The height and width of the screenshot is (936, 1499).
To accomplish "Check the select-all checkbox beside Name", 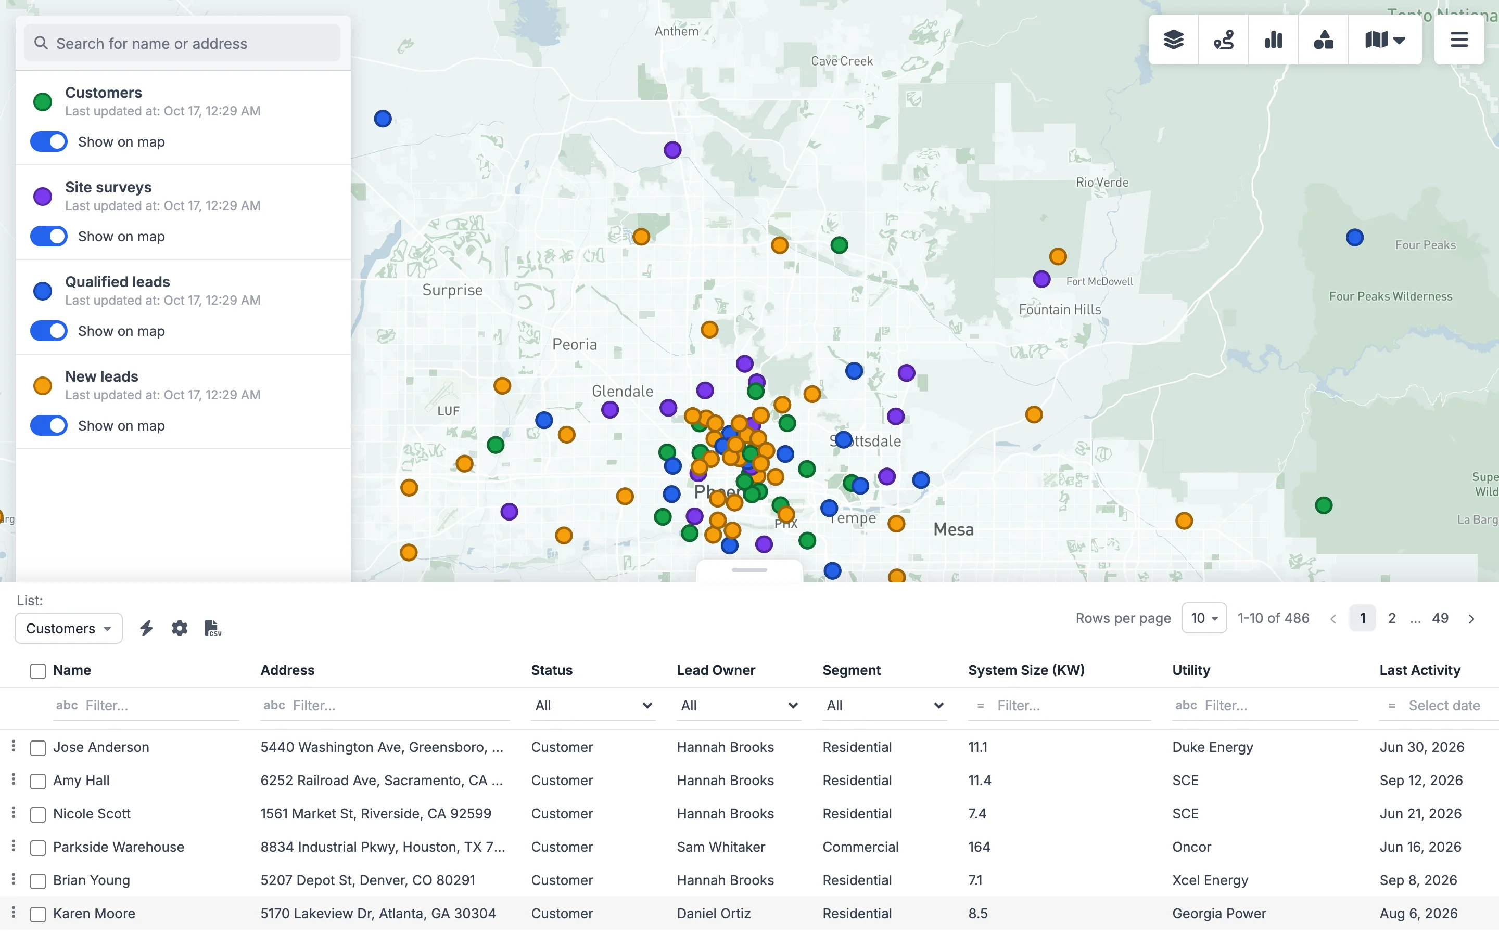I will click(38, 671).
